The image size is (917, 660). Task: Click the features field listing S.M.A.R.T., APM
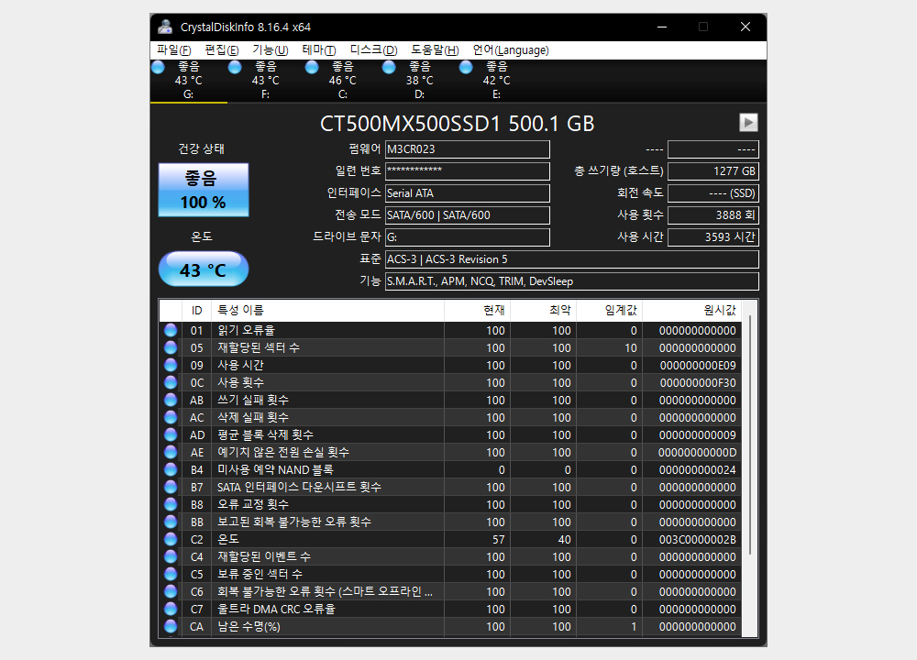tap(572, 281)
